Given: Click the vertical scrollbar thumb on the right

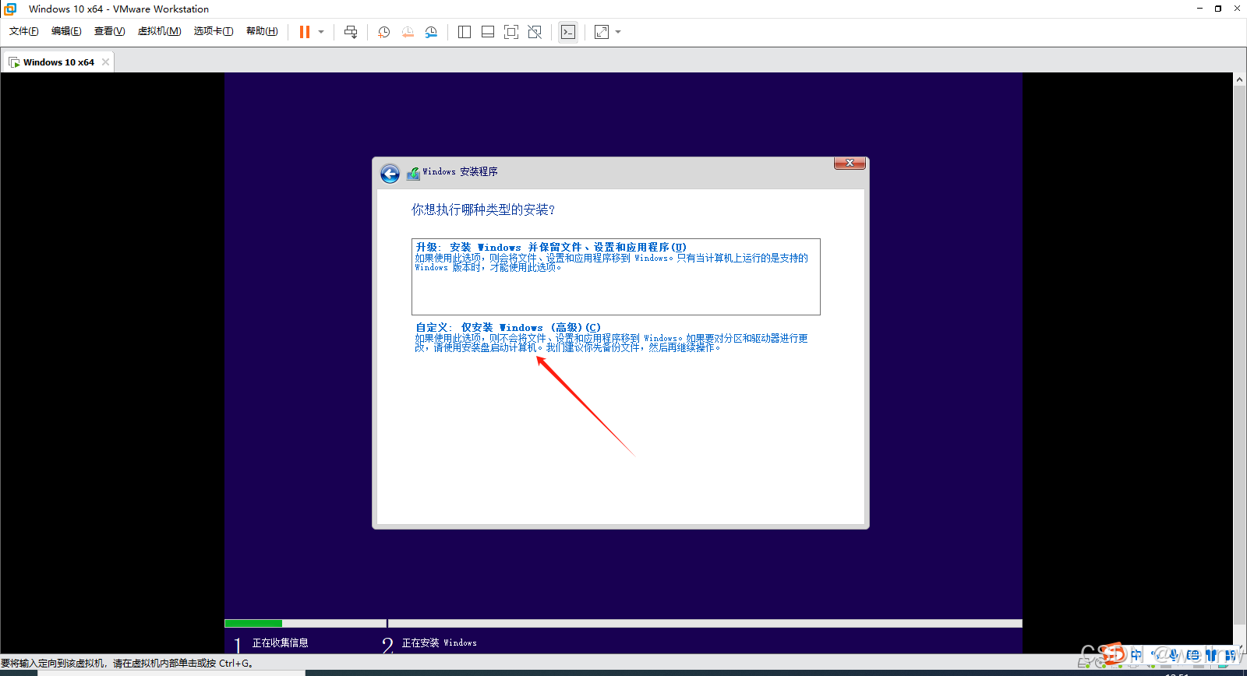Looking at the screenshot, I should 1239,354.
